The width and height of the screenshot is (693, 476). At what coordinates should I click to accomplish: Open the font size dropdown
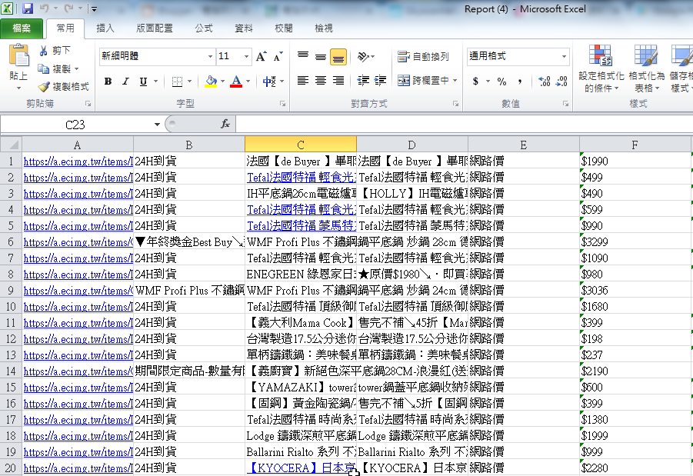pos(247,57)
